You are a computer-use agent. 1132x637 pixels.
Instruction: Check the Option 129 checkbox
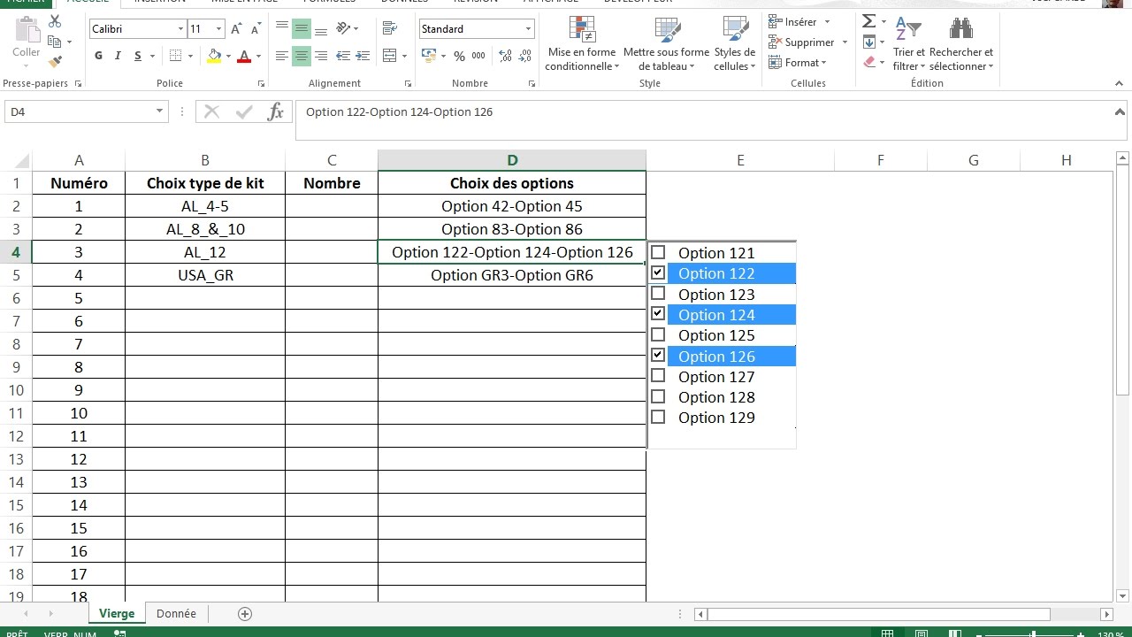(x=658, y=417)
